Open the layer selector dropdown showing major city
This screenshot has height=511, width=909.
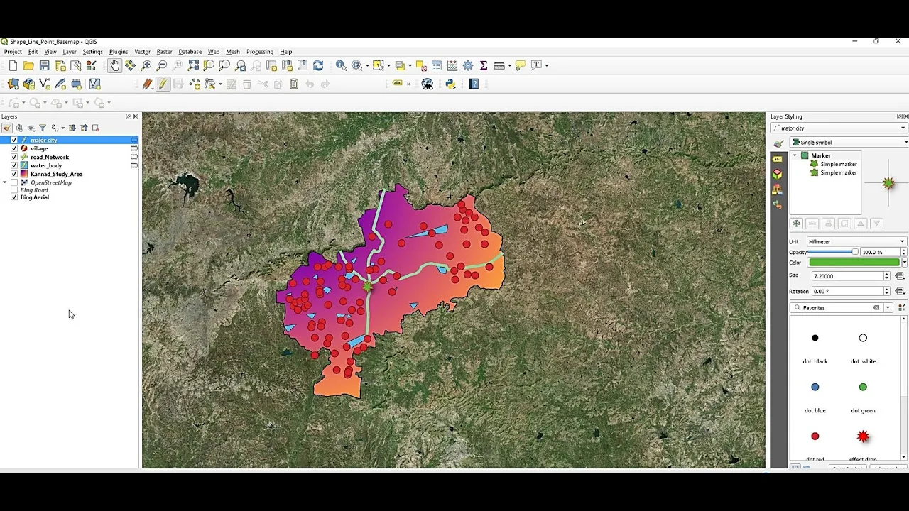tap(839, 128)
